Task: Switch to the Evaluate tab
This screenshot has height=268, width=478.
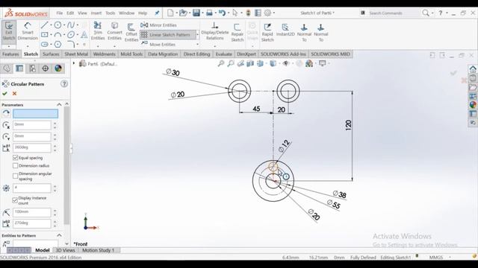Action: tap(224, 54)
